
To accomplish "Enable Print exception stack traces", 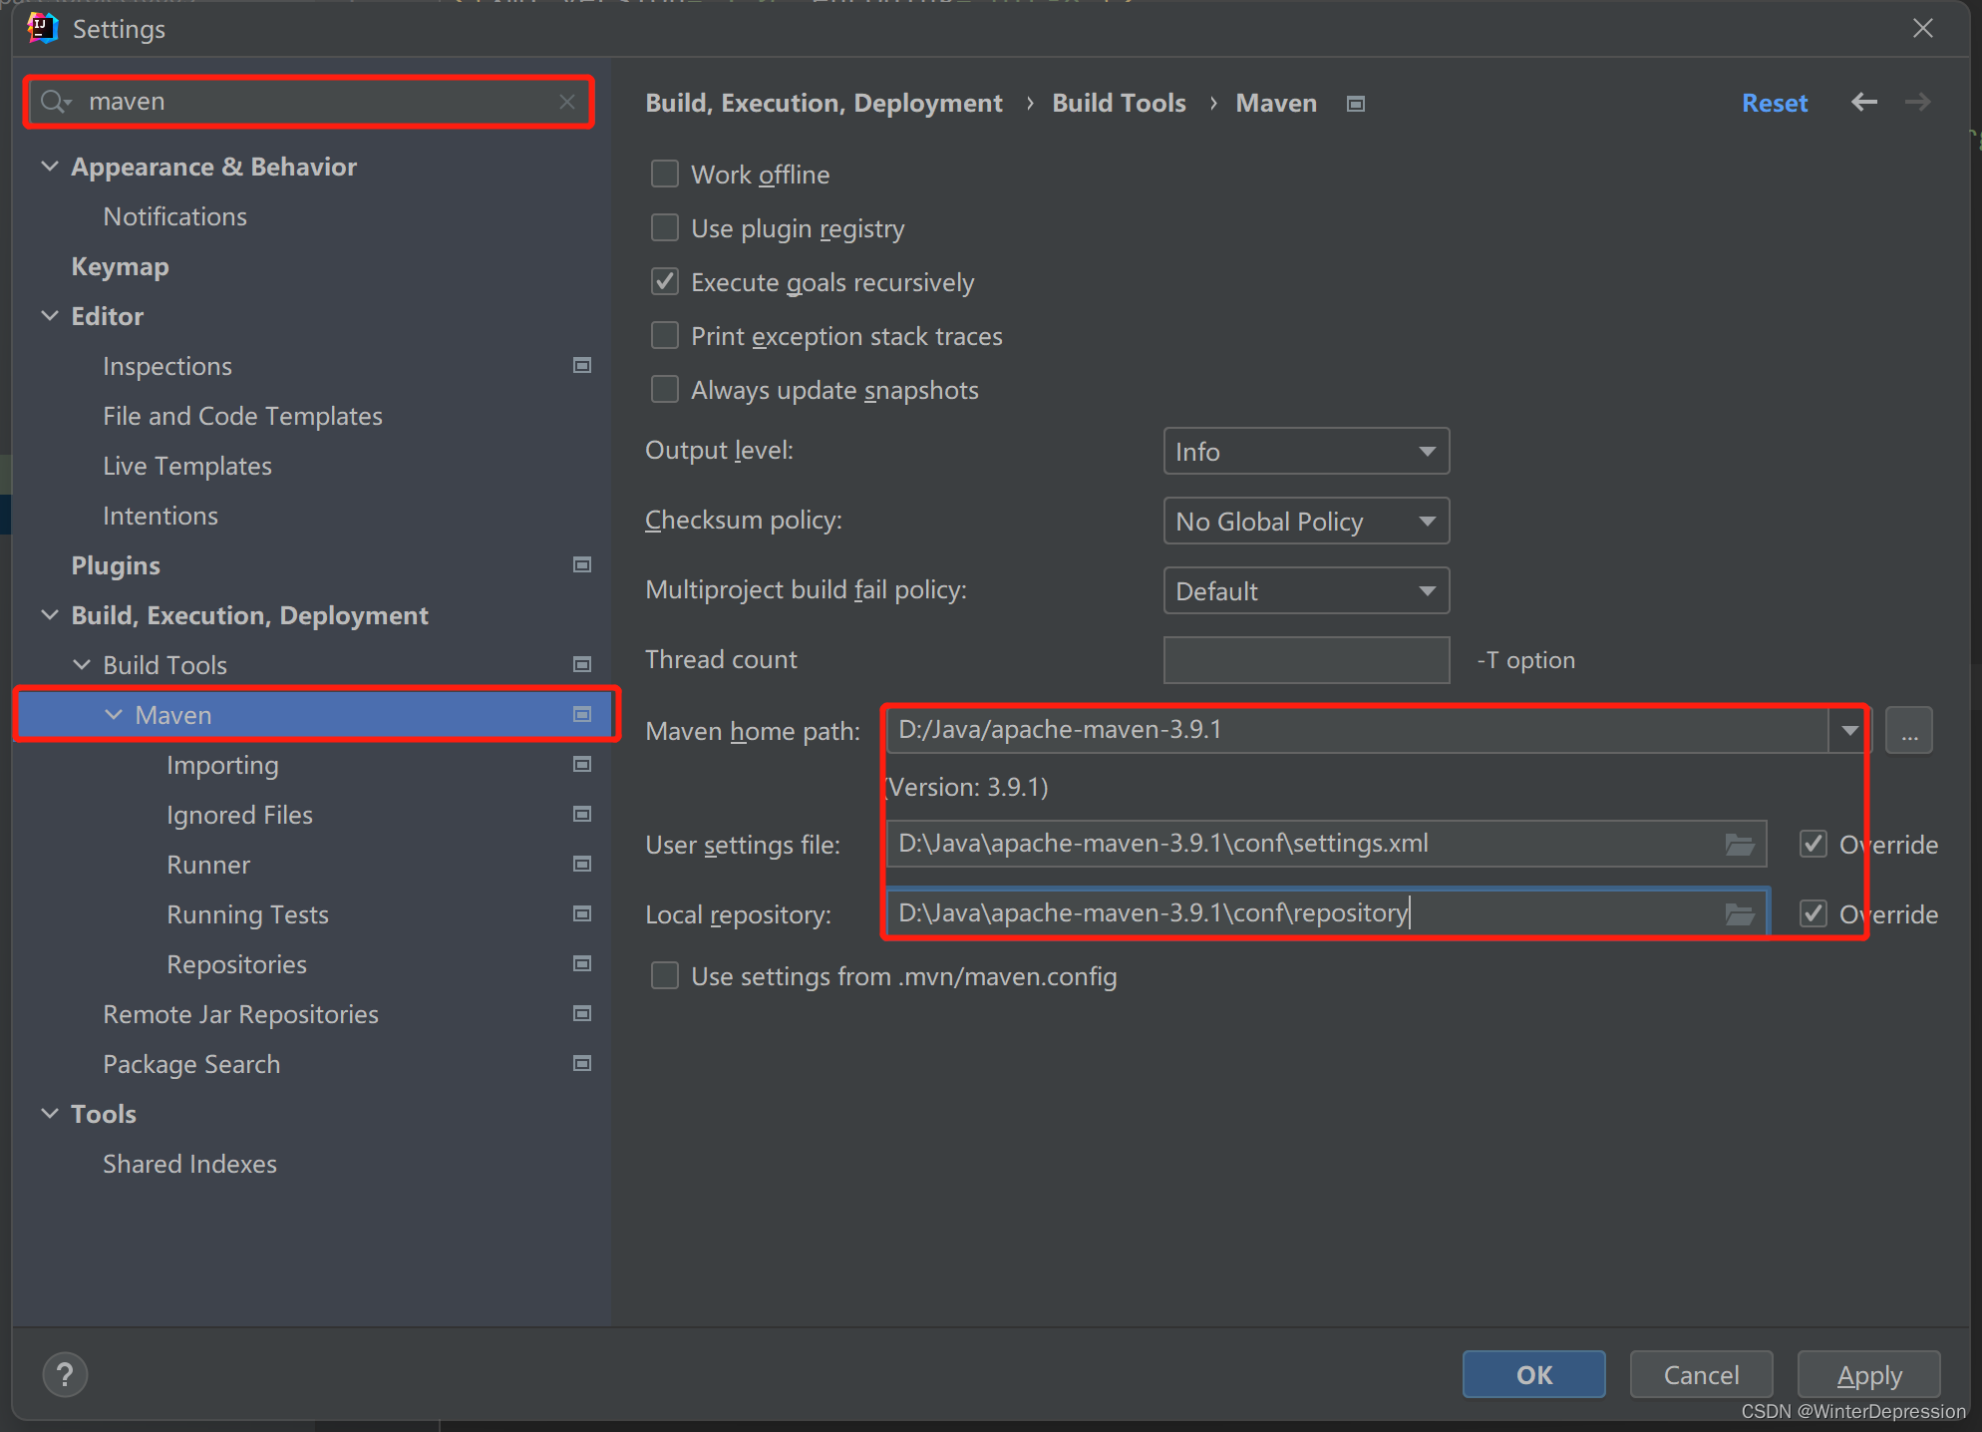I will click(x=665, y=335).
